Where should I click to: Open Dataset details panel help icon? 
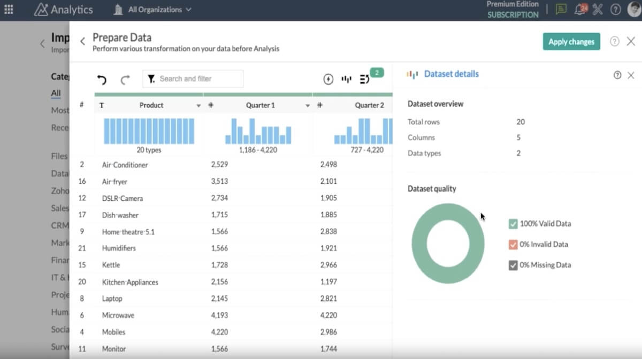617,75
